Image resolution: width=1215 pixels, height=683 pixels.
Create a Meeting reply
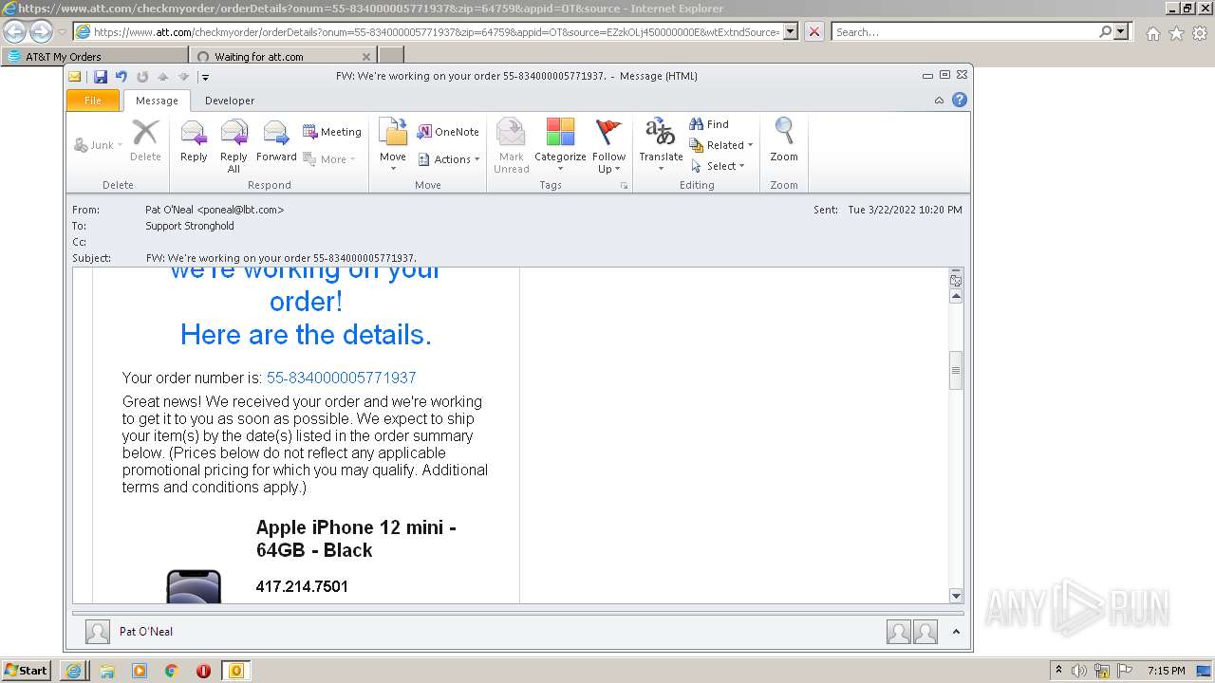click(332, 132)
